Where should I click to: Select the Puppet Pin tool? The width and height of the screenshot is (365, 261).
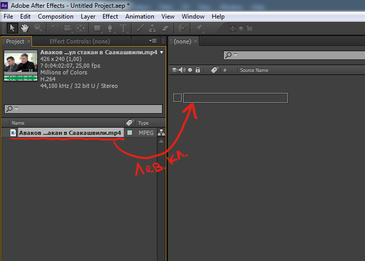[199, 29]
